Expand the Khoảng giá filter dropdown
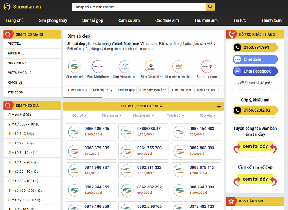 143,116
